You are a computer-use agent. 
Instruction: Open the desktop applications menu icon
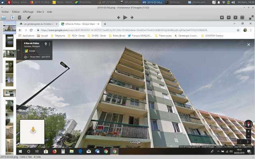(x=2, y=2)
